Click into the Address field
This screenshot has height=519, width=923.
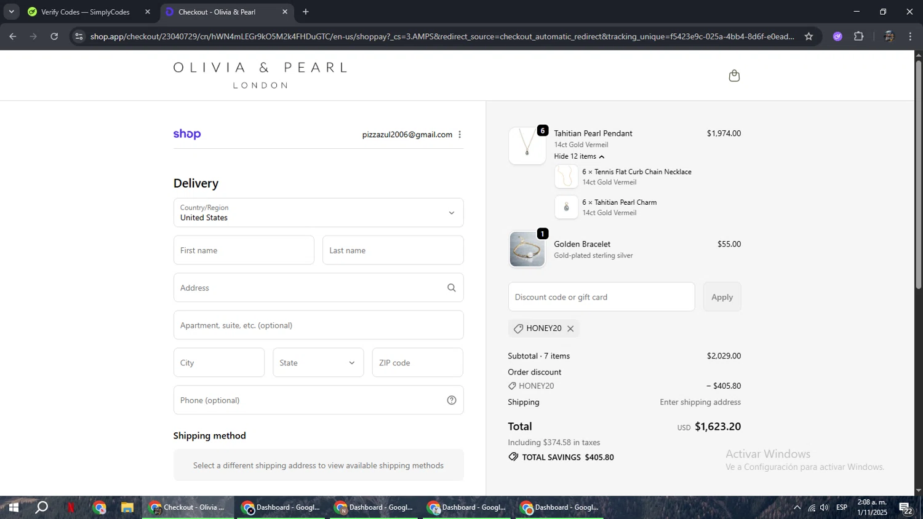(318, 288)
